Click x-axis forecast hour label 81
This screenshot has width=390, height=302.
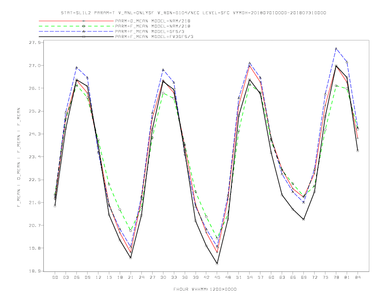[x=347, y=277]
